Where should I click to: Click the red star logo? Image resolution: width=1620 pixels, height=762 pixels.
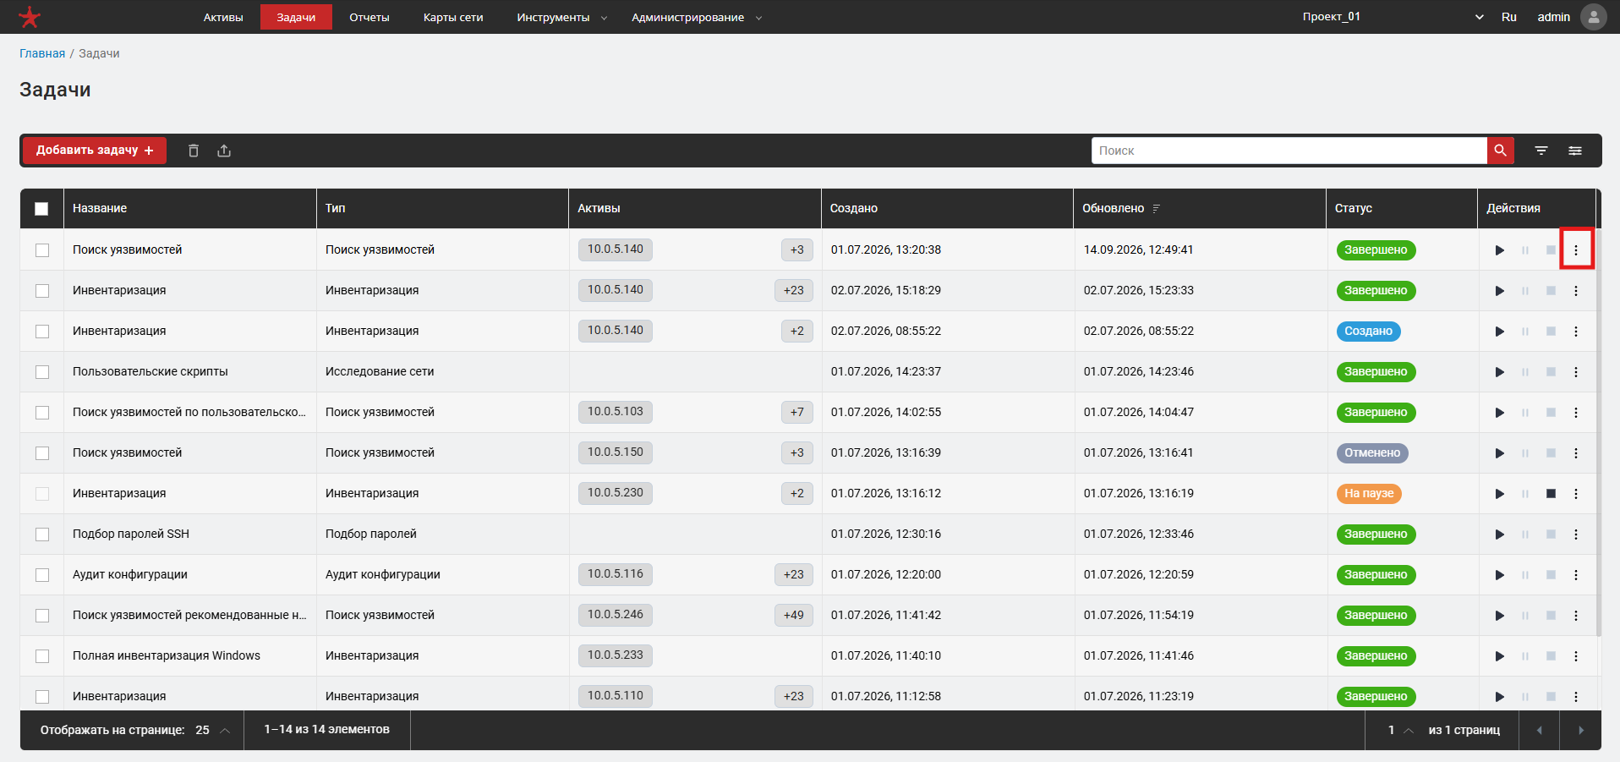click(30, 17)
